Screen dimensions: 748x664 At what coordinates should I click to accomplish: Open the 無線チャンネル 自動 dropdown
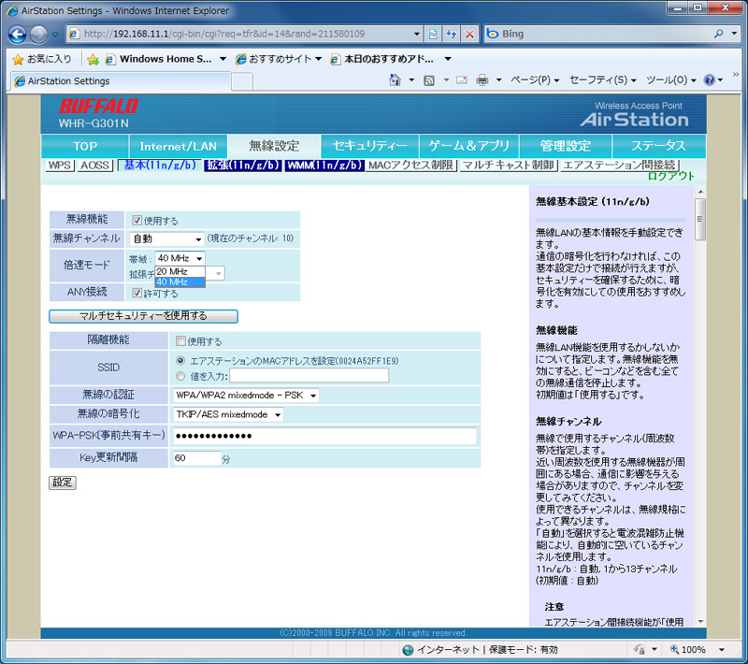(167, 238)
